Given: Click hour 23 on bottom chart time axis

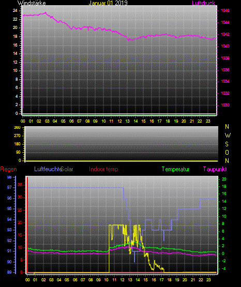Looking at the screenshot, I should coord(208,280).
